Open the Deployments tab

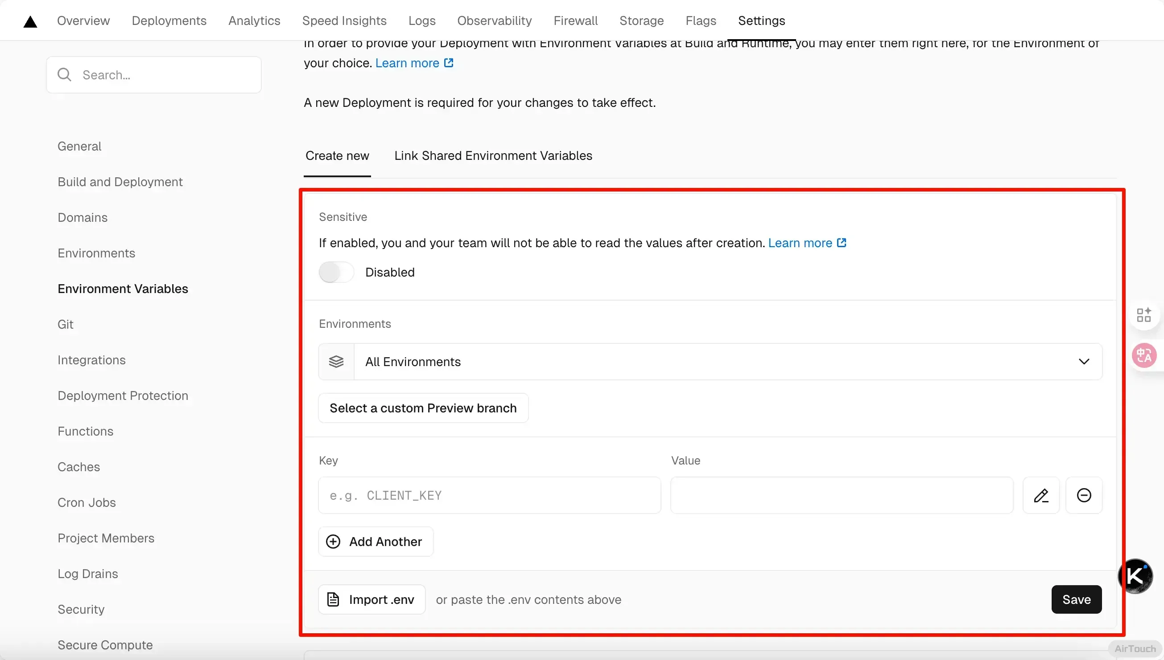pos(169,21)
